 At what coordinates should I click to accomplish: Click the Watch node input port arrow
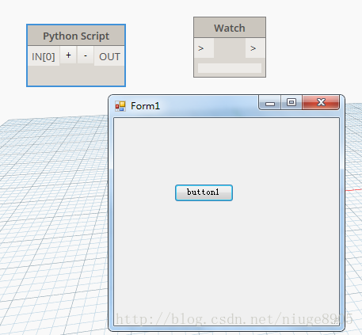tap(204, 48)
